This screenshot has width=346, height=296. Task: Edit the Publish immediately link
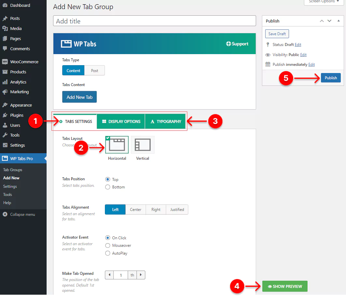click(x=311, y=65)
